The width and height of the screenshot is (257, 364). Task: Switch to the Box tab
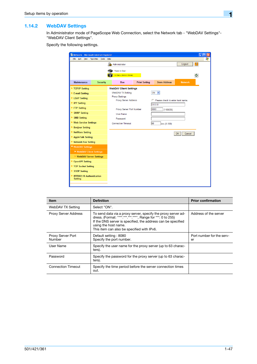tap(122, 82)
